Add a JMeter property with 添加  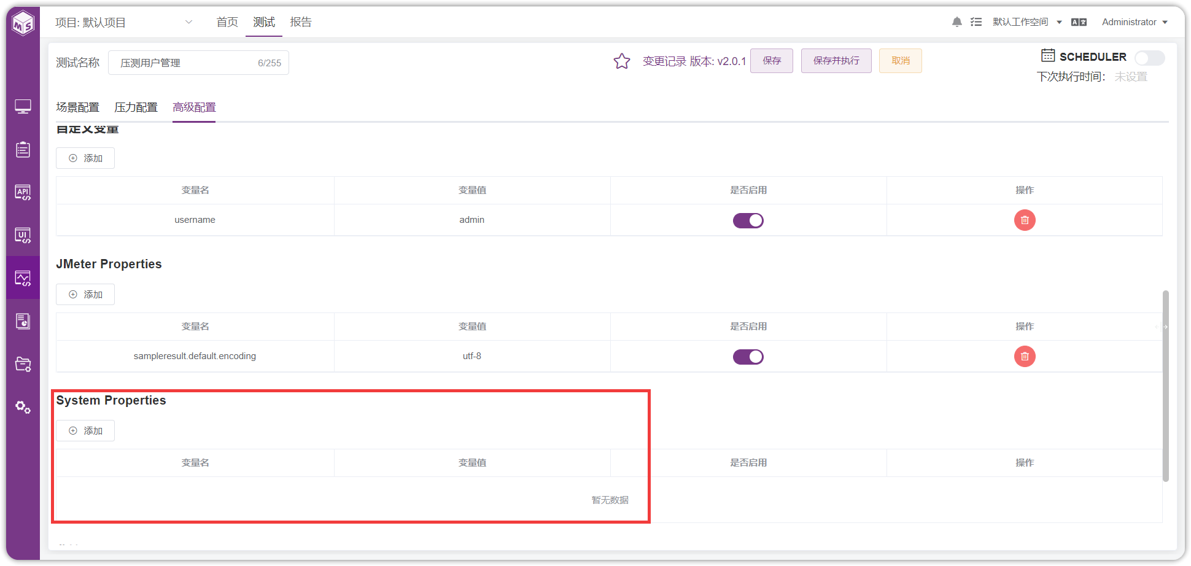(x=85, y=294)
